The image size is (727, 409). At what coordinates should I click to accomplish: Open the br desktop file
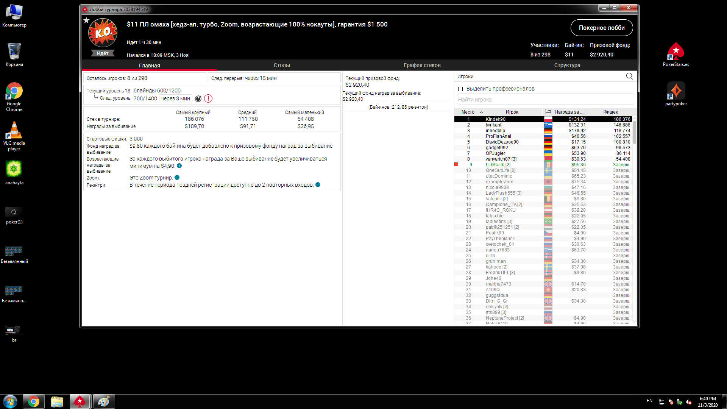14,333
